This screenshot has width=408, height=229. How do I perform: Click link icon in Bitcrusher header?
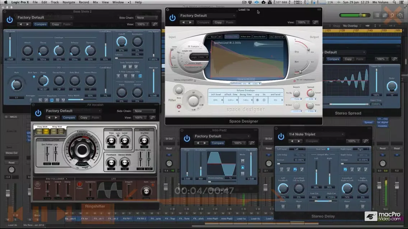(x=252, y=143)
